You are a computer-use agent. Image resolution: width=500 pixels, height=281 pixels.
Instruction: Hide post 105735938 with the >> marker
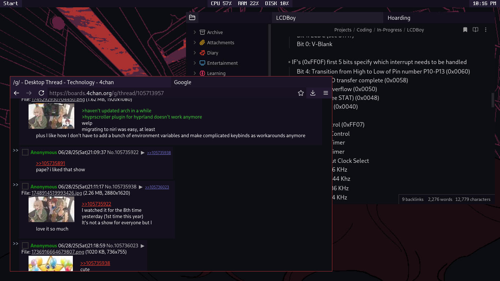coord(15,185)
